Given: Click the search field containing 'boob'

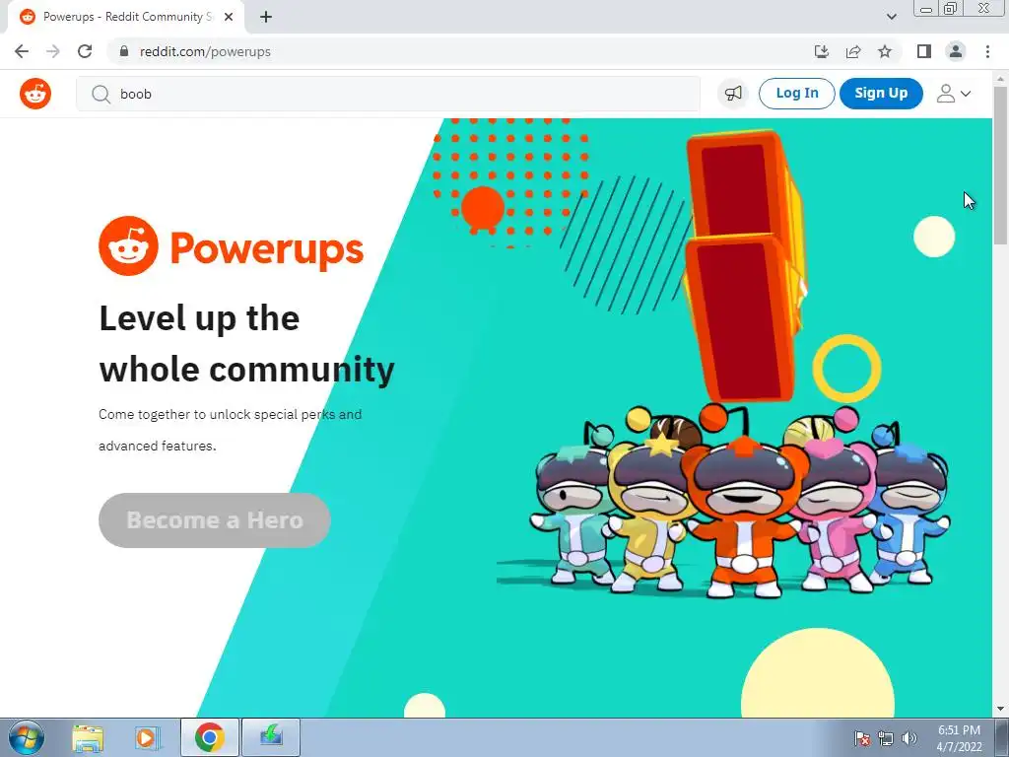Looking at the screenshot, I should click(x=388, y=94).
